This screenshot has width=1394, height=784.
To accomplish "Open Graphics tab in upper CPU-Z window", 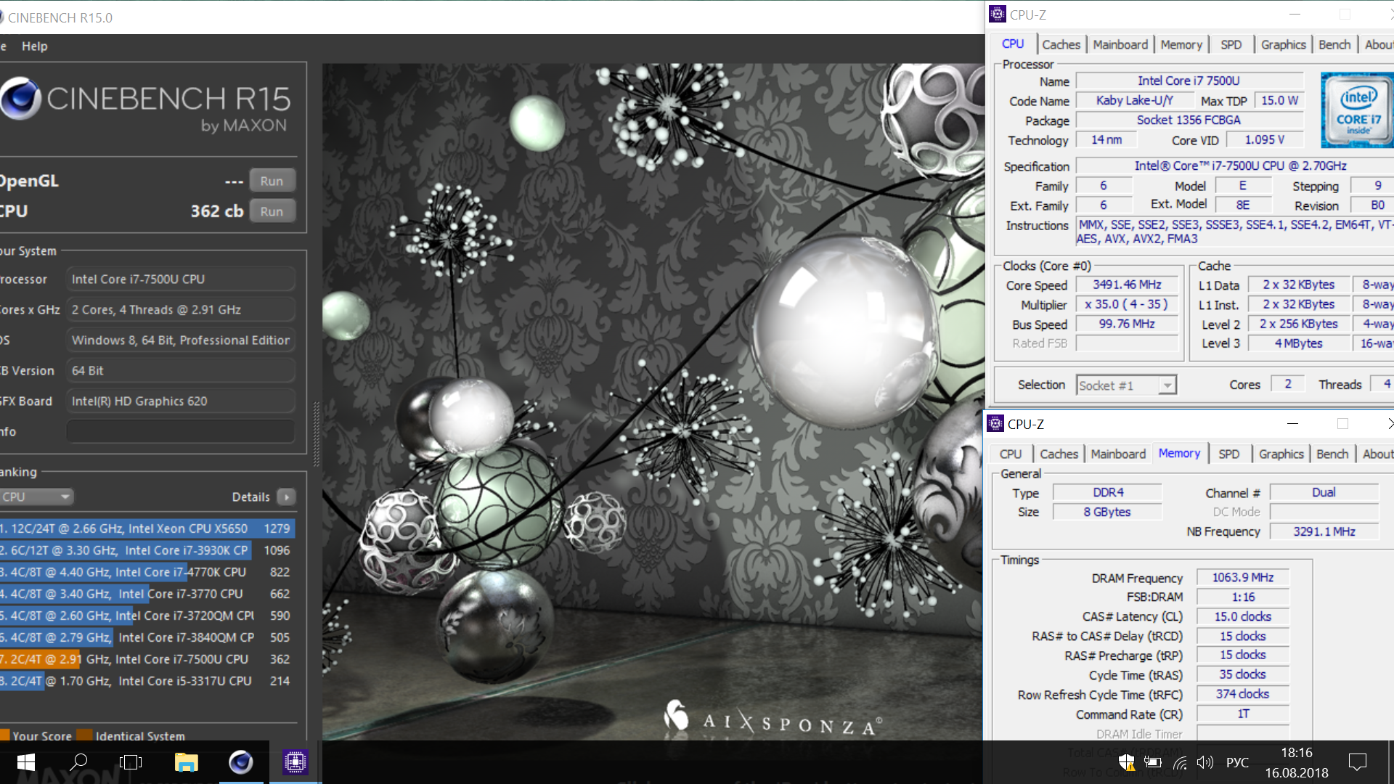I will pyautogui.click(x=1283, y=44).
